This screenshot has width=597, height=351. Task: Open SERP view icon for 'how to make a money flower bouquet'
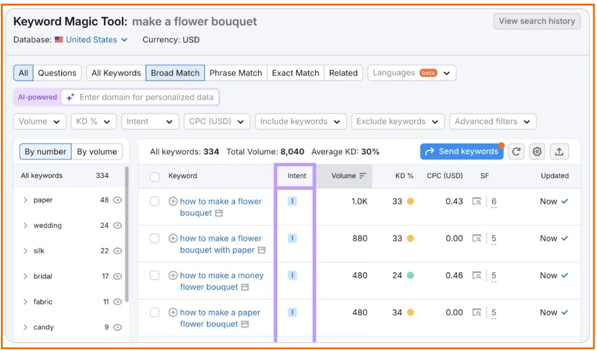click(245, 287)
